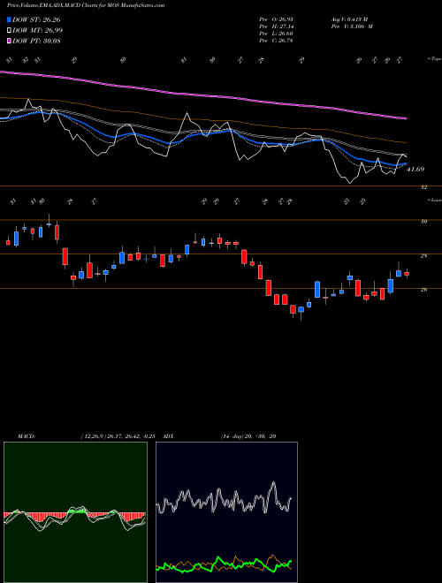442x583 pixels.
Task: Click the 'Pre C: 26.78' value
Action: 277,41
